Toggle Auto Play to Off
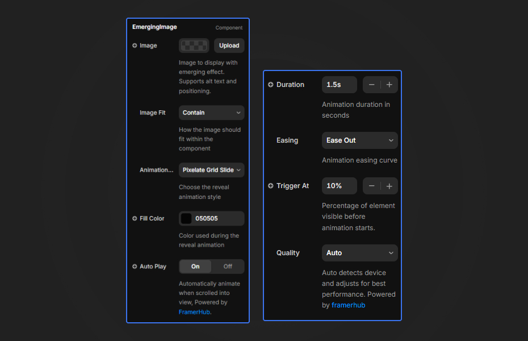 click(x=227, y=267)
